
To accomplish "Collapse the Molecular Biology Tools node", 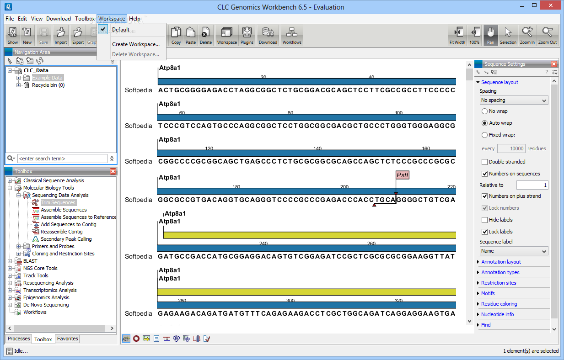I will pyautogui.click(x=10, y=188).
